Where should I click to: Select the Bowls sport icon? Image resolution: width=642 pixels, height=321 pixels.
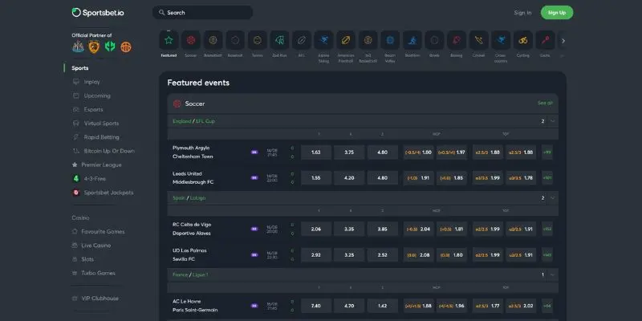click(x=434, y=40)
